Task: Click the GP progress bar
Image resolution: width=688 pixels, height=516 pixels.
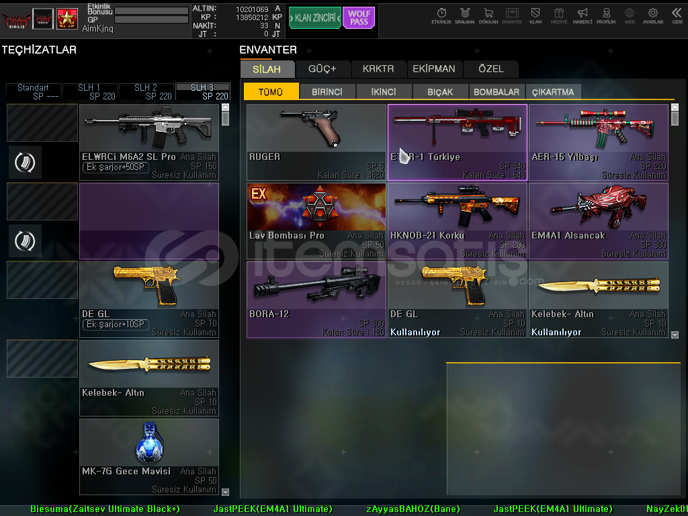Action: [x=151, y=19]
